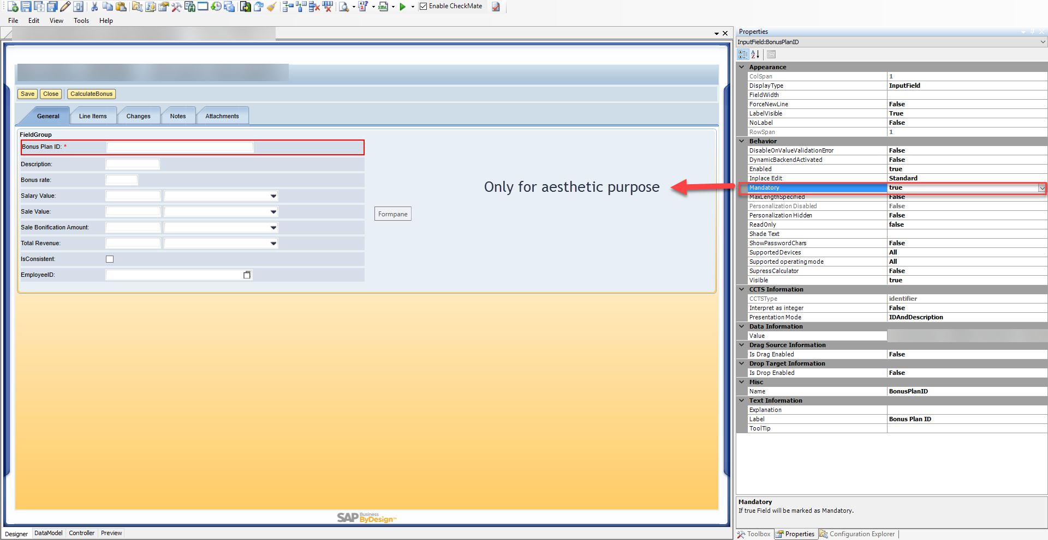Click the clock history toolbar icon
The height and width of the screenshot is (540, 1048).
pos(216,7)
